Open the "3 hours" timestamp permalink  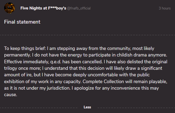click(165, 8)
